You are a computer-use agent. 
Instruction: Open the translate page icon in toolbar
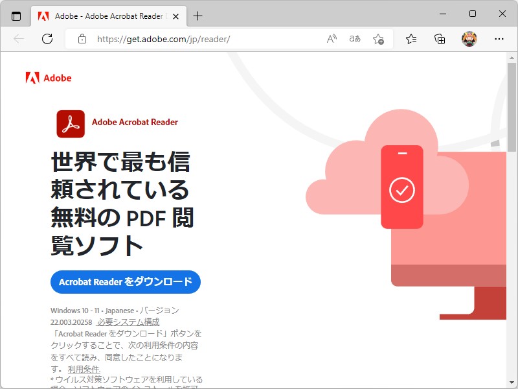click(x=354, y=39)
